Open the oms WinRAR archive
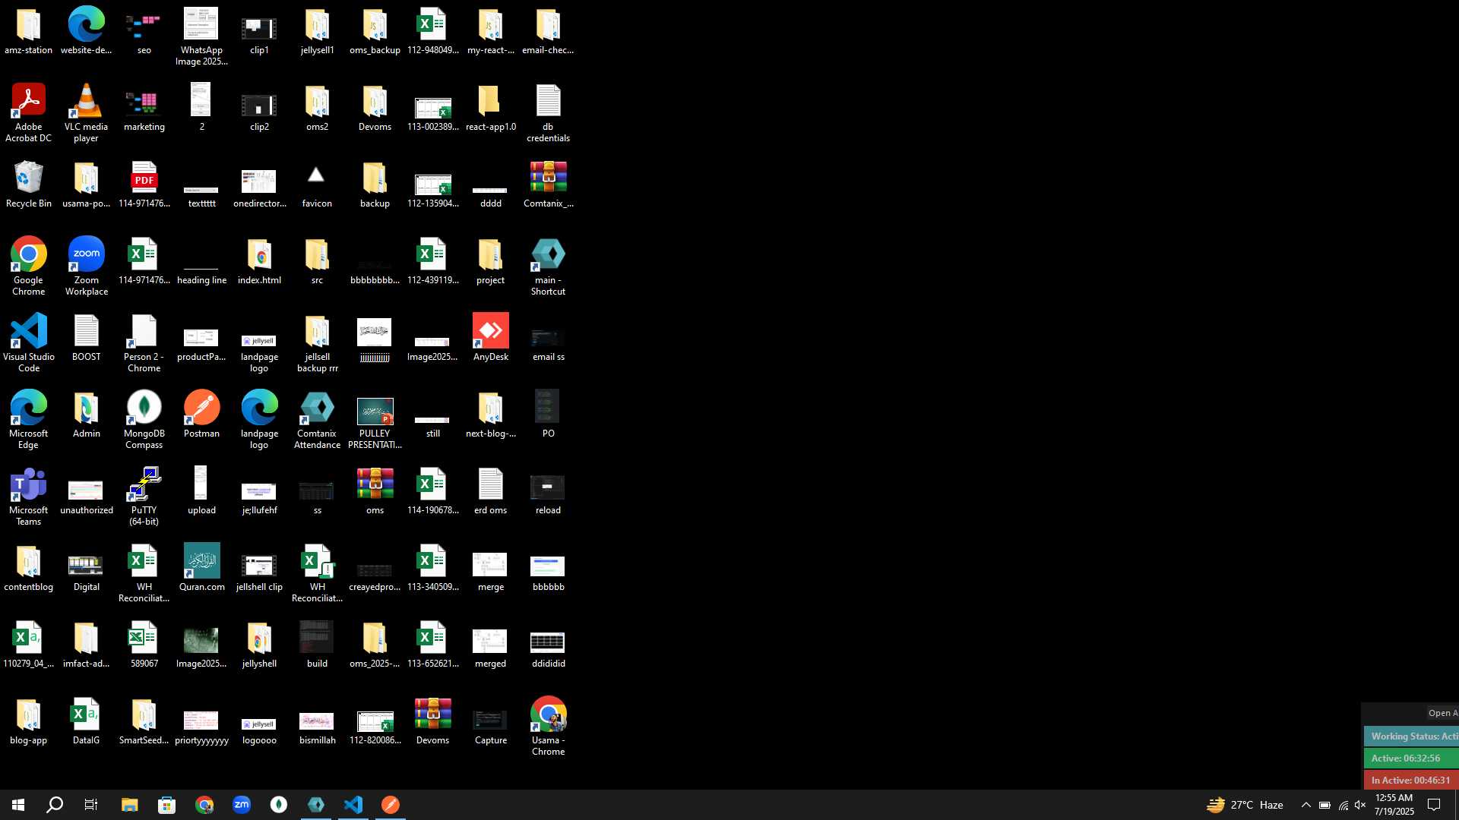The image size is (1459, 820). click(375, 490)
